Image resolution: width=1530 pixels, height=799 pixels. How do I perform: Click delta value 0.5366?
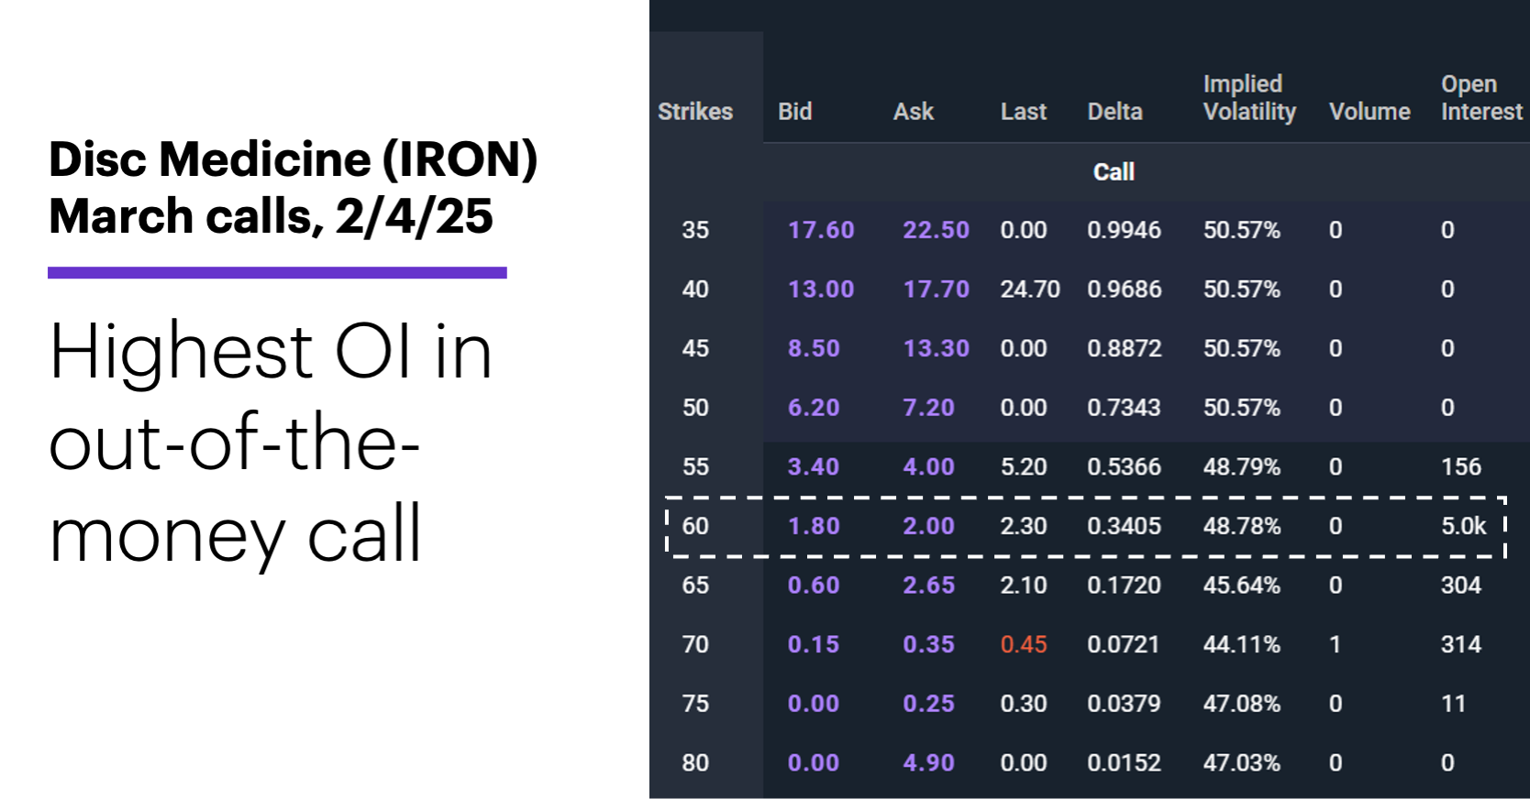[1125, 467]
